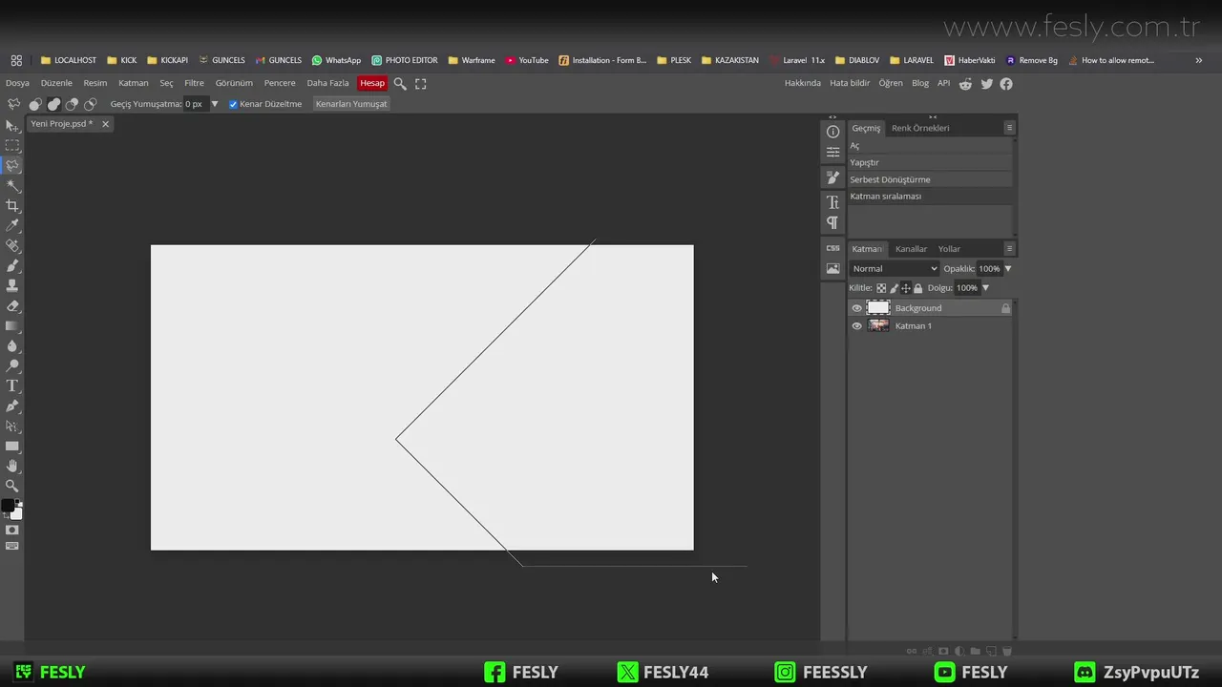
Task: Click the Geçiş Yumuşatma px field
Action: (195, 104)
